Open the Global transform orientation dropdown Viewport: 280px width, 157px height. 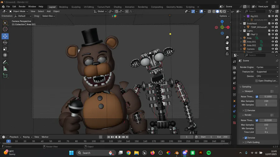coord(100,11)
